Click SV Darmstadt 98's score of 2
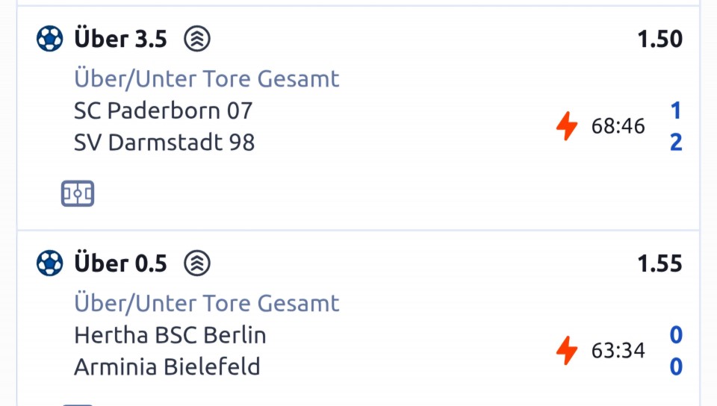 pyautogui.click(x=676, y=142)
